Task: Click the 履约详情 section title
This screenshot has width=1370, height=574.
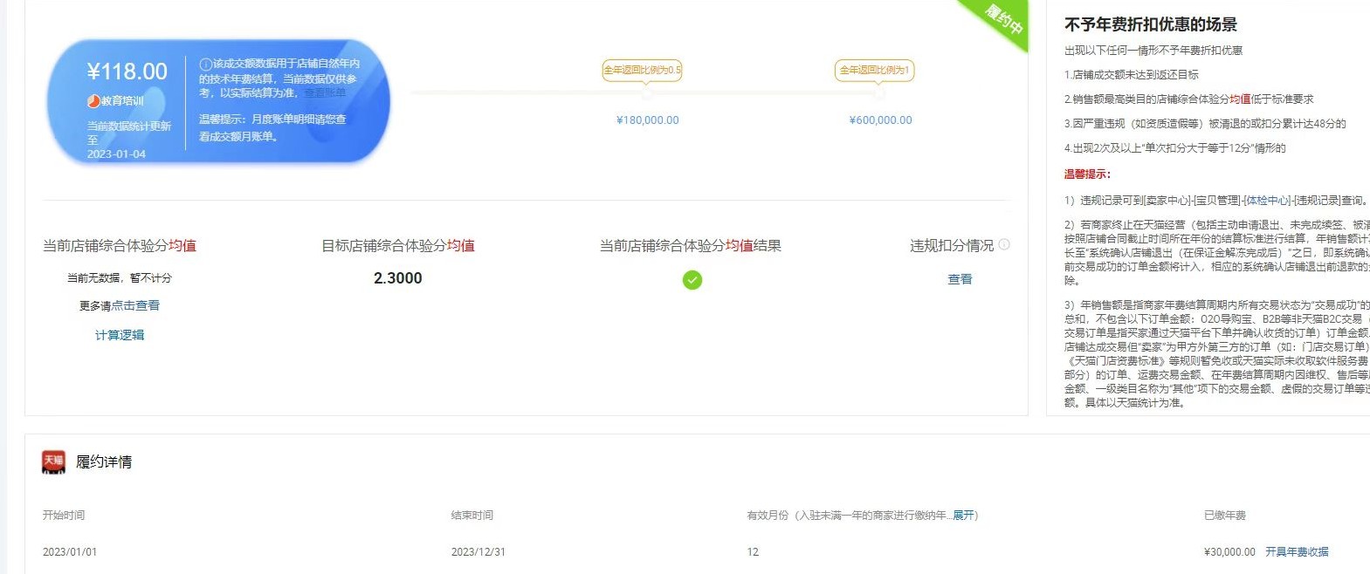Action: [104, 462]
